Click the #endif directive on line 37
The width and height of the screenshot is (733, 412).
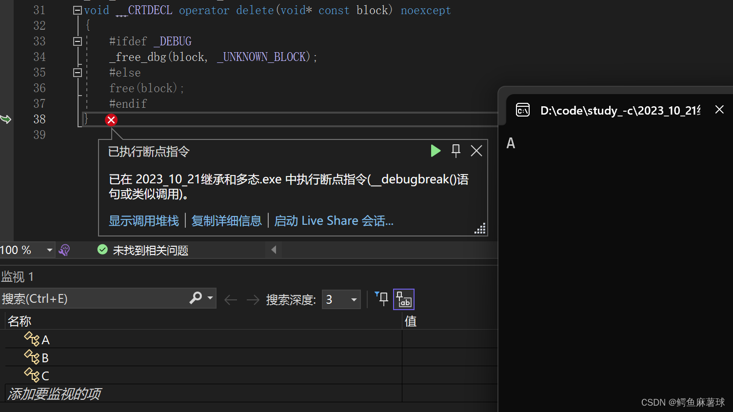pos(128,104)
